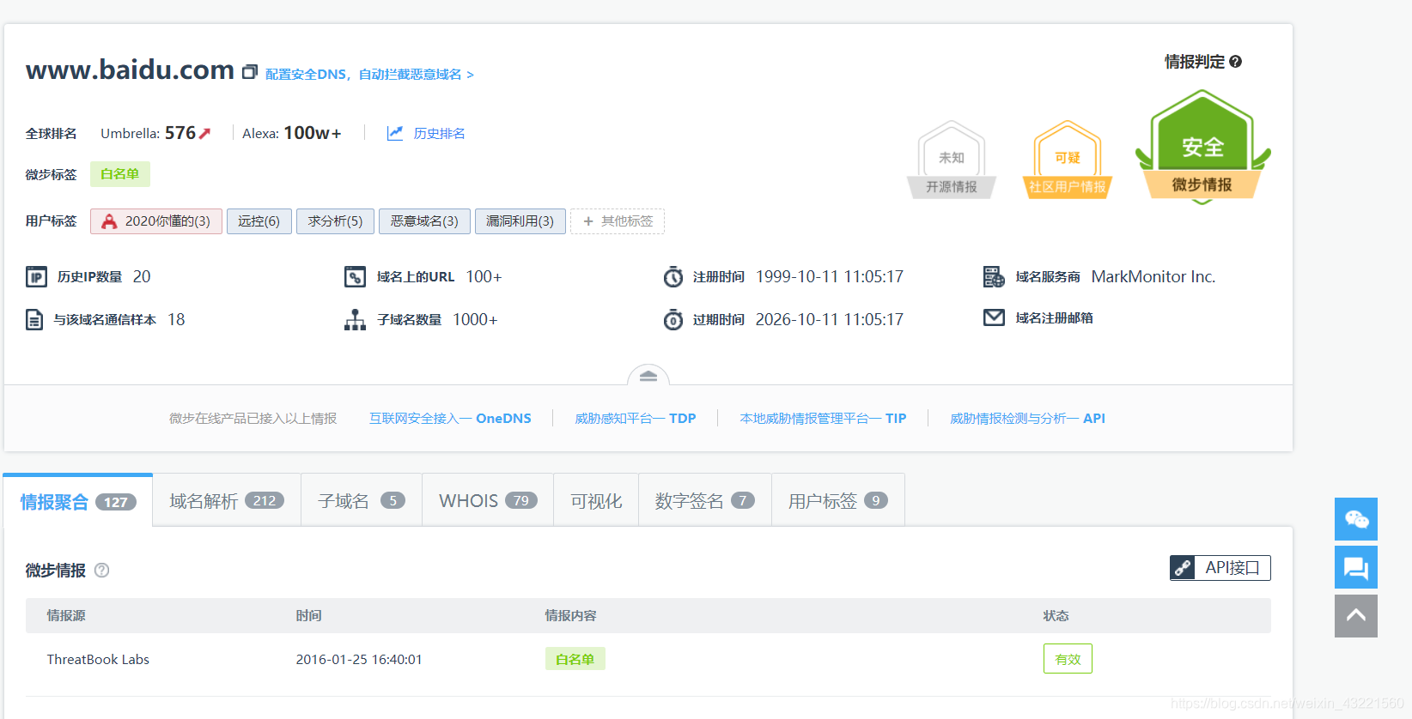Click the www.baidu.com domain title
Image resolution: width=1412 pixels, height=719 pixels.
pos(130,69)
